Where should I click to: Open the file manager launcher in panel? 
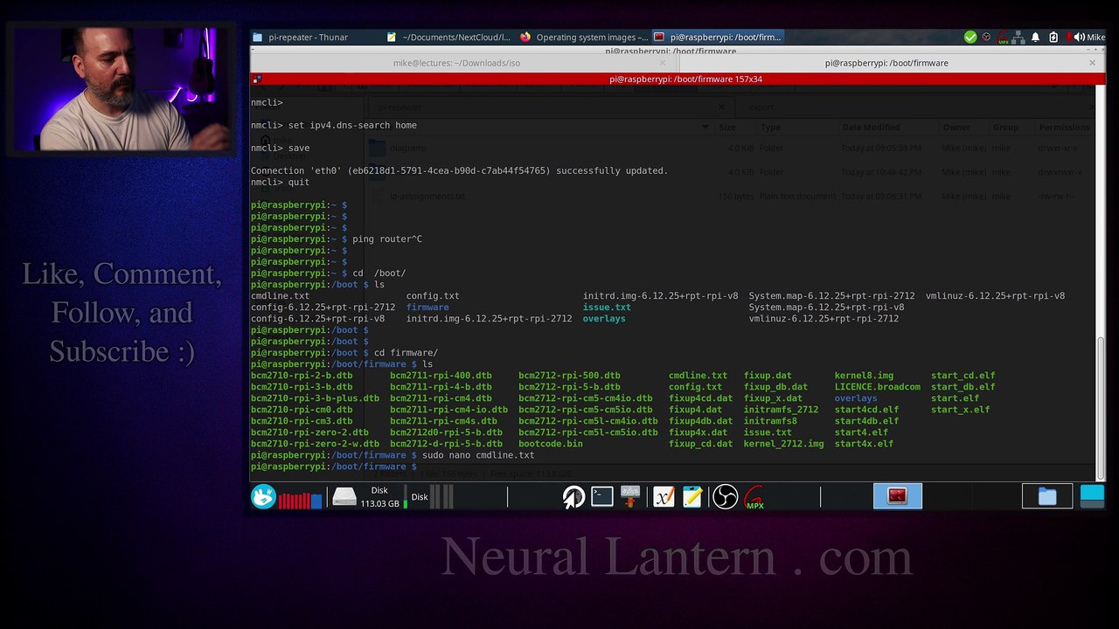pyautogui.click(x=1047, y=497)
